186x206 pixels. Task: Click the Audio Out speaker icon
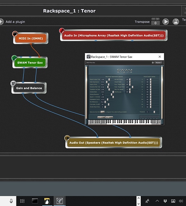tap(67, 138)
